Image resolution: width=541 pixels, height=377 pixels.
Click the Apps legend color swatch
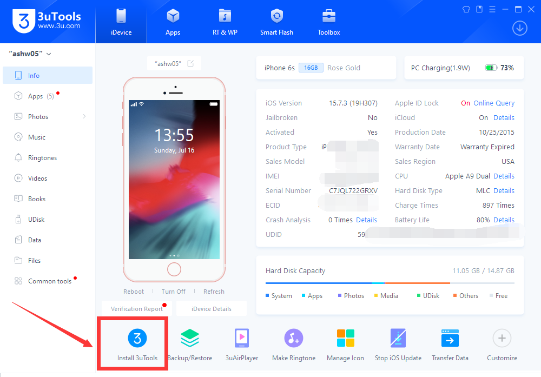coord(304,296)
